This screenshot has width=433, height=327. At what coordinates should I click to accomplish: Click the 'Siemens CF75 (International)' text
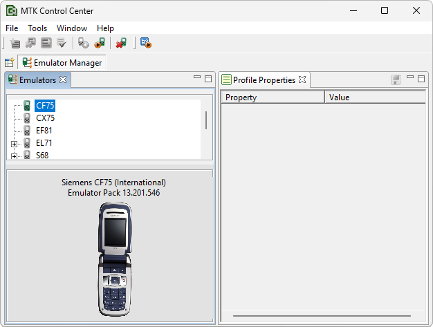(113, 183)
